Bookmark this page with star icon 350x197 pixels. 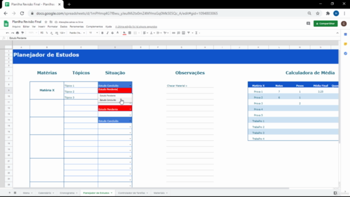point(318,13)
